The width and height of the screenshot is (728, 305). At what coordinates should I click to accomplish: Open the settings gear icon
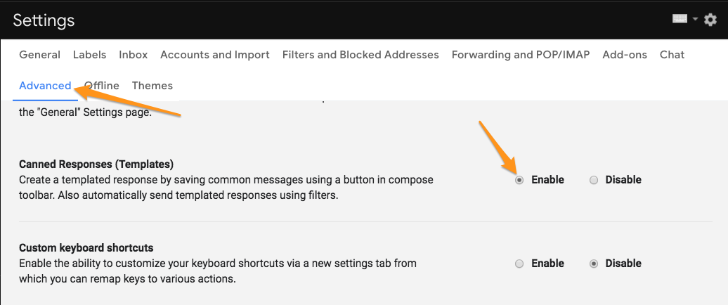tap(710, 20)
